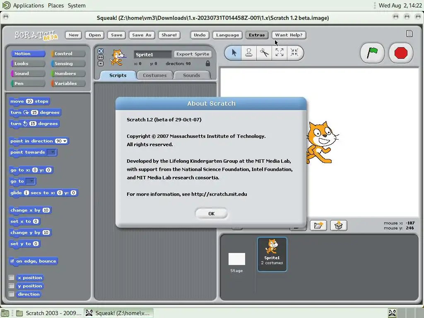424x318 pixels.
Task: Click the green flag start button
Action: pyautogui.click(x=372, y=53)
